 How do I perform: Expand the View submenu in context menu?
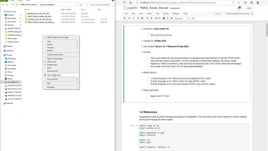(61, 42)
